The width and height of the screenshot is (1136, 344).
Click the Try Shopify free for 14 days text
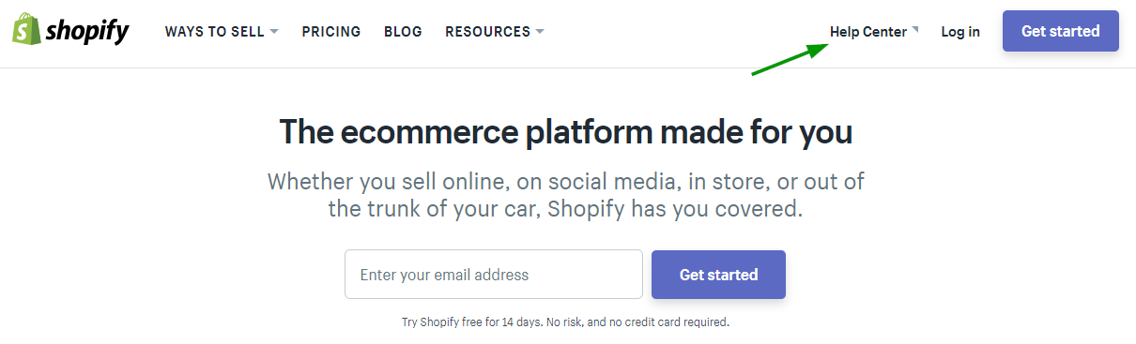(472, 322)
